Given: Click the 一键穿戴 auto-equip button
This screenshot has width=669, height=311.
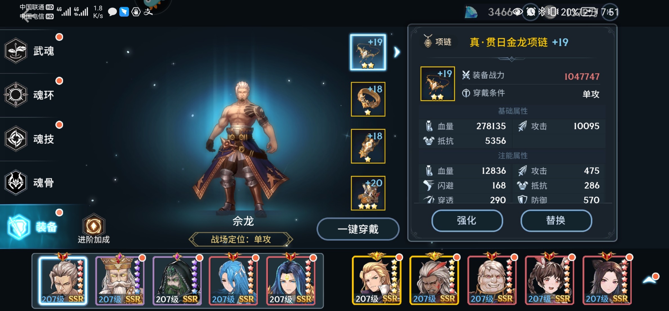Looking at the screenshot, I should click(x=358, y=229).
